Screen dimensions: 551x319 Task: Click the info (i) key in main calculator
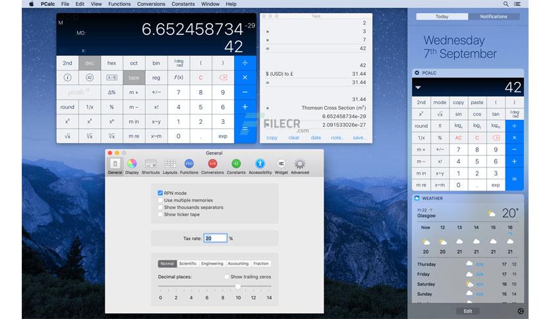tap(67, 78)
